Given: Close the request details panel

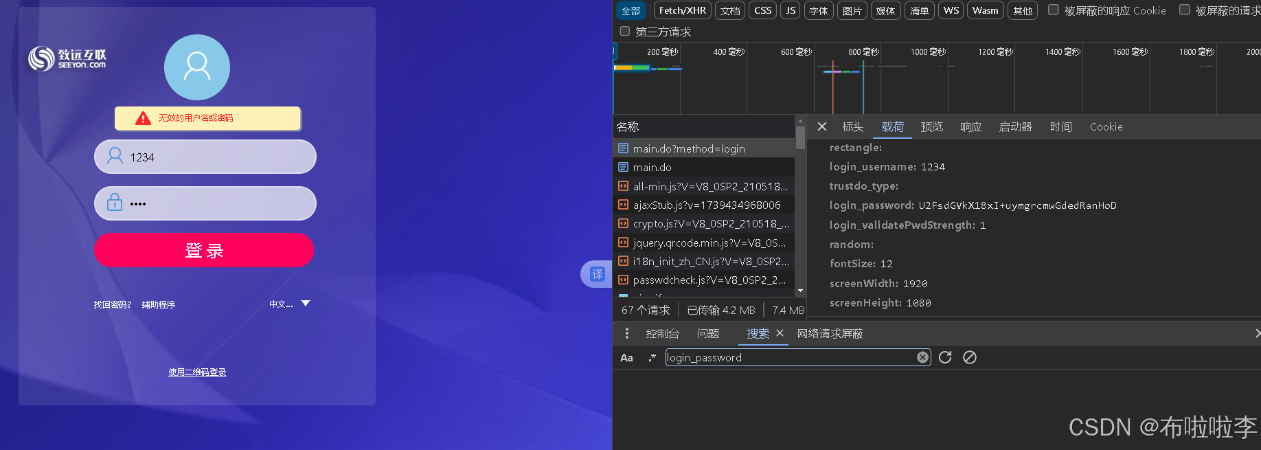Looking at the screenshot, I should [822, 126].
